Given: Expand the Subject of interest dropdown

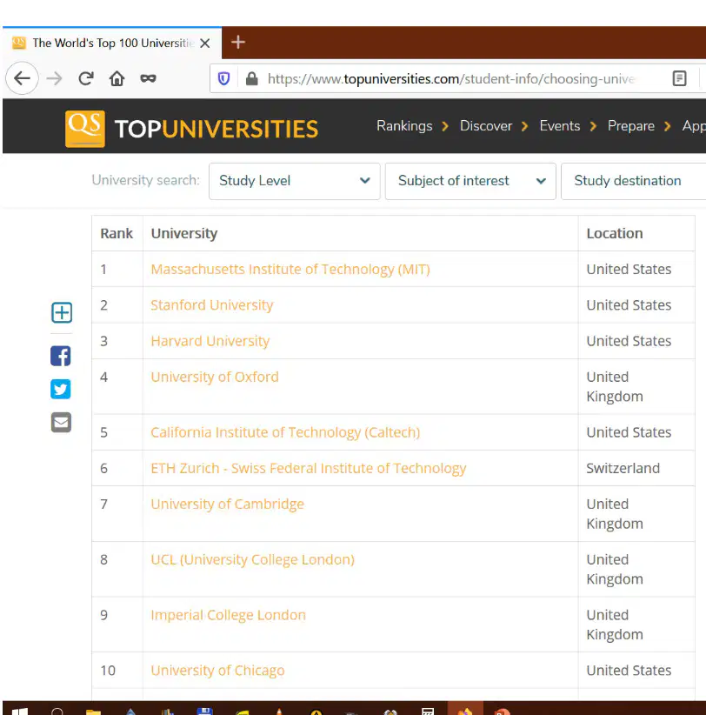Looking at the screenshot, I should click(x=470, y=181).
